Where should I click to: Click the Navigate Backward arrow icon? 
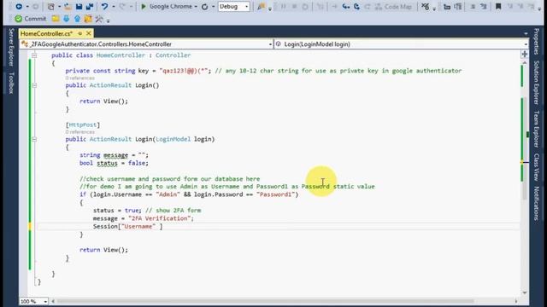pos(19,7)
